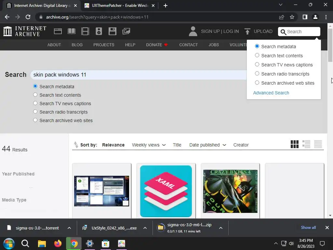Open the Audio speaker icon
The width and height of the screenshot is (333, 250).
(99, 31)
